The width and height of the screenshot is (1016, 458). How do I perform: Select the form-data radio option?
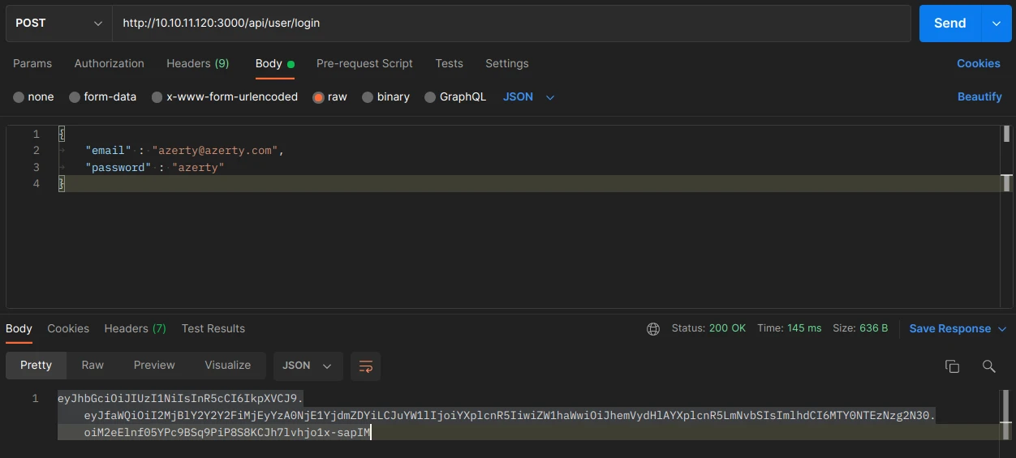(75, 97)
